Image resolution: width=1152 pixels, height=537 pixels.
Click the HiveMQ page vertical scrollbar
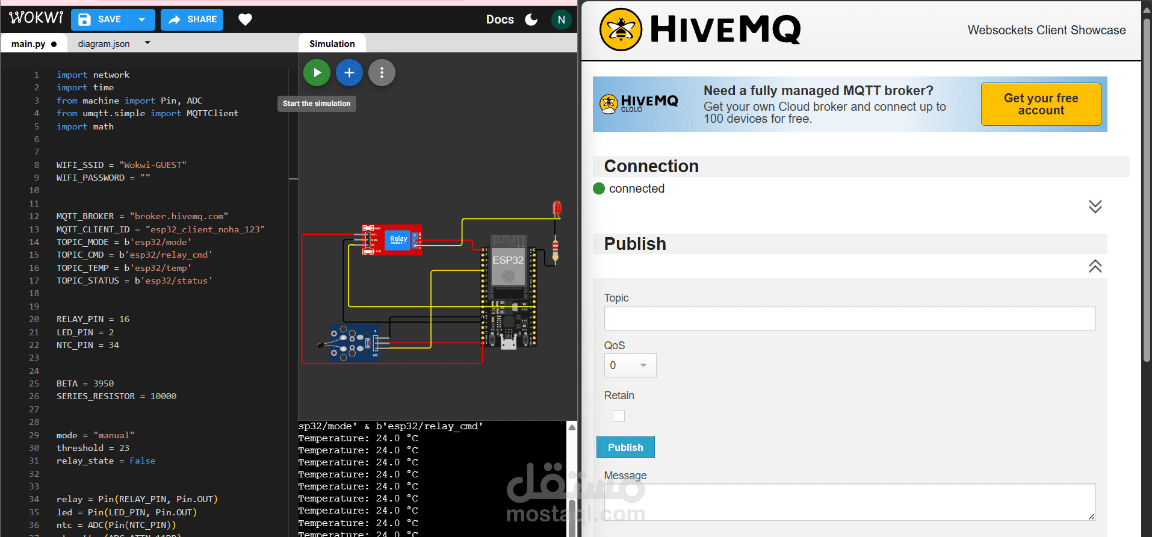(1147, 190)
